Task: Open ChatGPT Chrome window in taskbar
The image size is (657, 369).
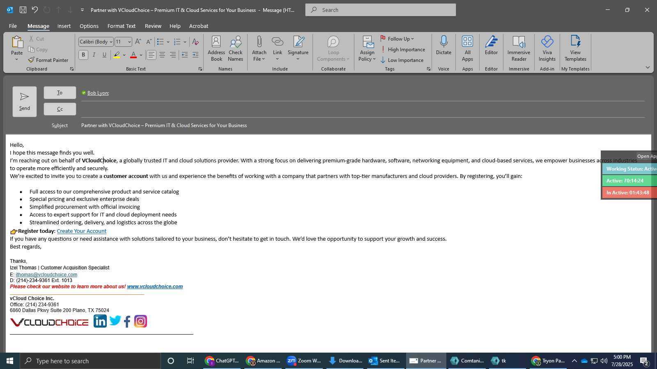Action: coord(222,361)
